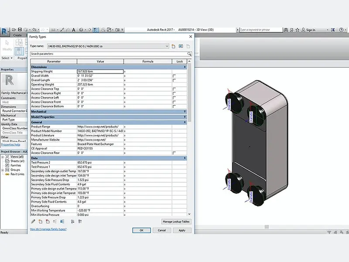Screen dimensions: 349x262
Task: Click the Move Parameter Down icon
Action: click(x=62, y=221)
